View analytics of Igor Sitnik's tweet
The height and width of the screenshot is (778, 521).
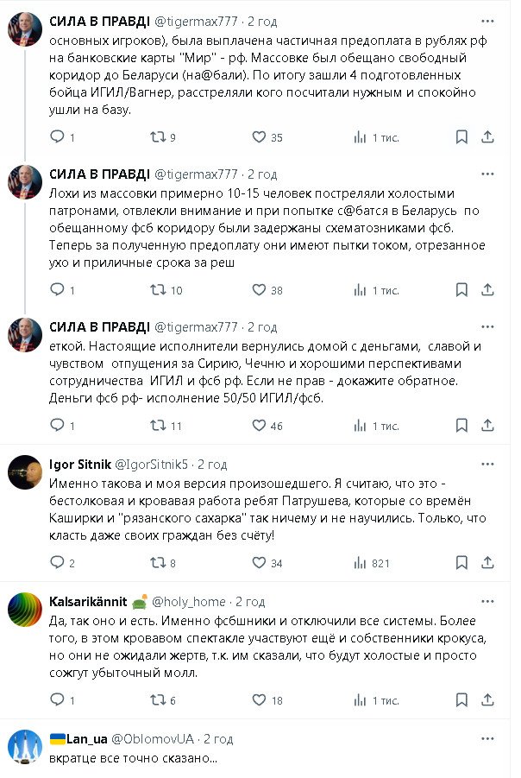click(x=361, y=563)
